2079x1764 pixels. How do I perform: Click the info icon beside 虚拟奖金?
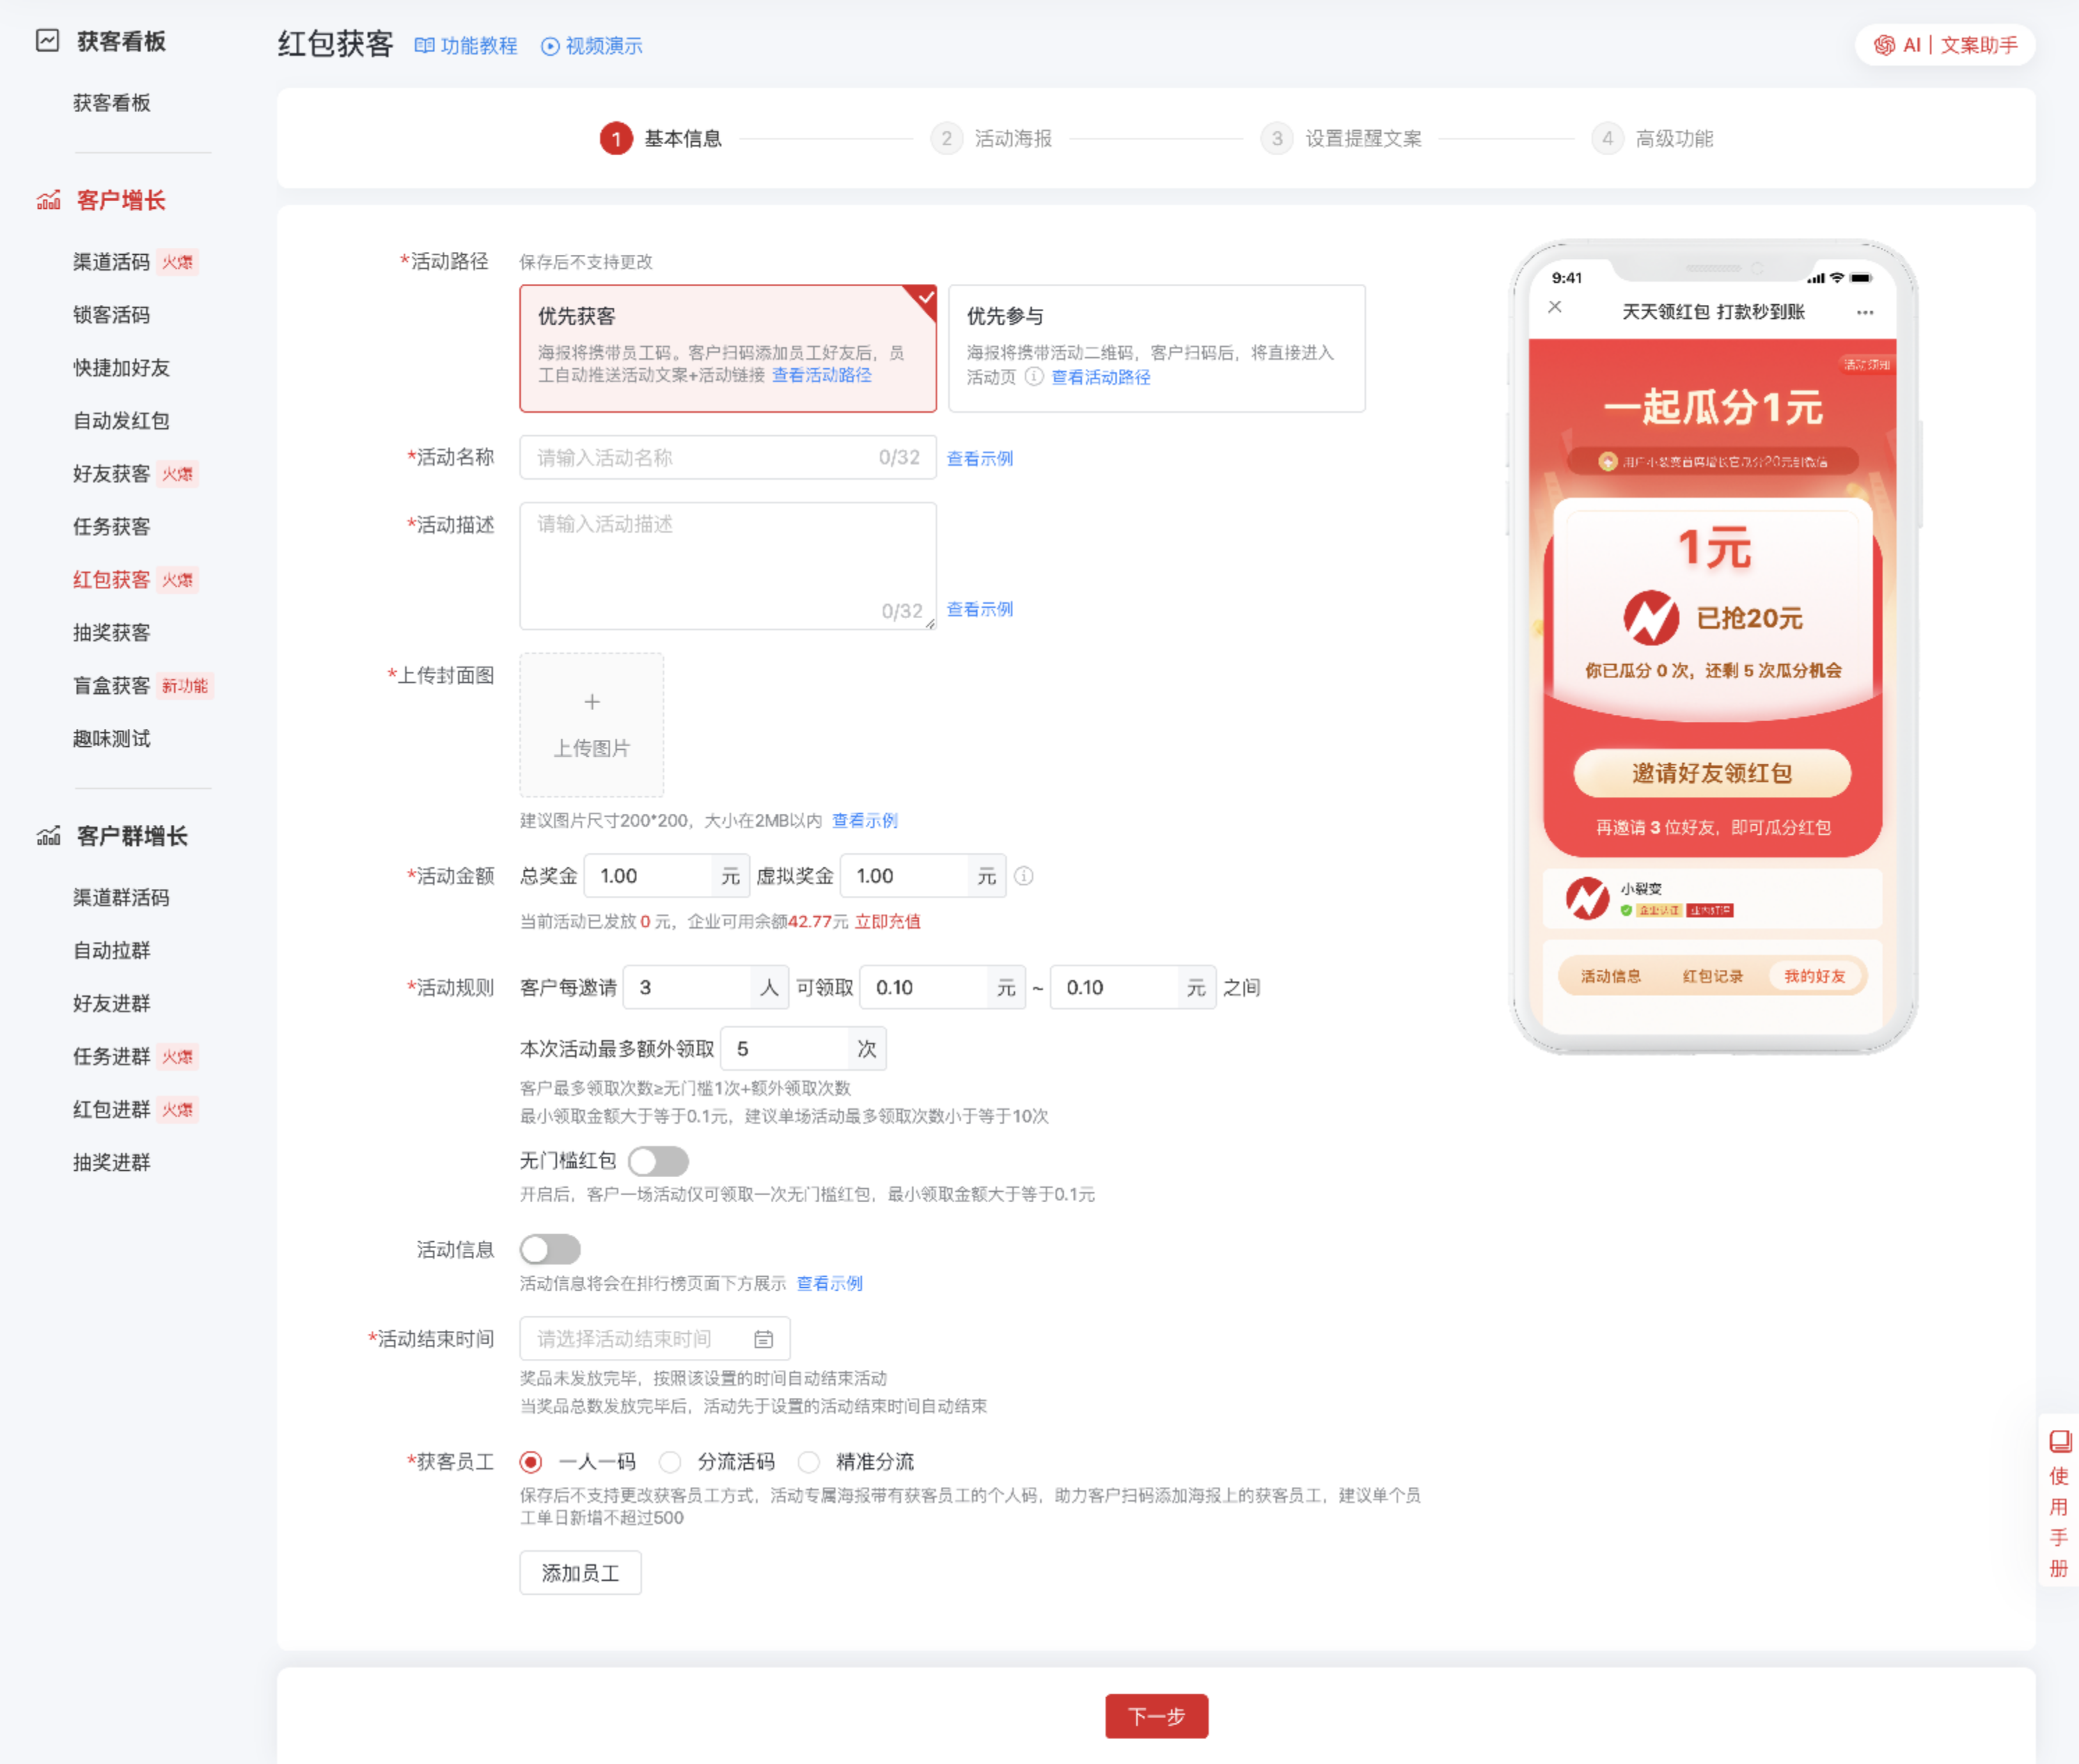tap(1023, 876)
